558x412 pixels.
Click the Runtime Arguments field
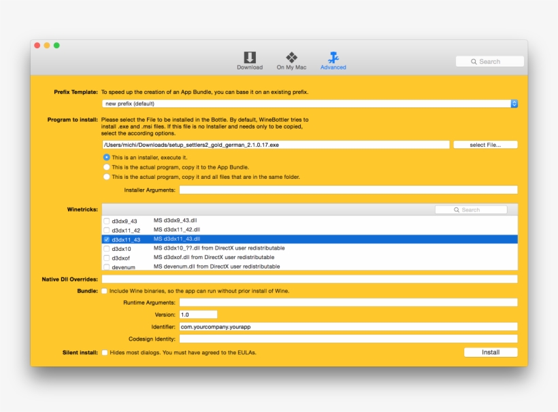tap(348, 303)
